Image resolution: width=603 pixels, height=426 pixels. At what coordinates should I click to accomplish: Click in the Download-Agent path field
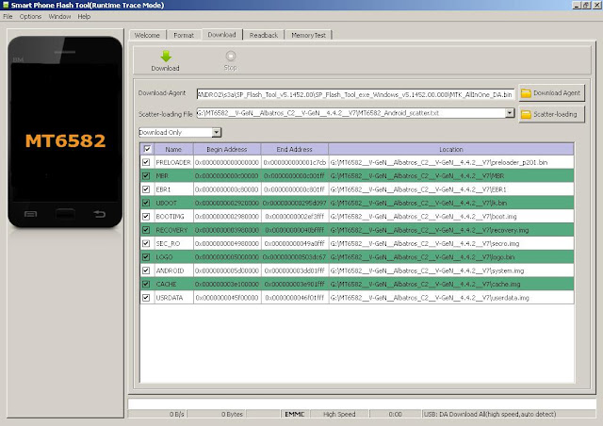coord(355,94)
